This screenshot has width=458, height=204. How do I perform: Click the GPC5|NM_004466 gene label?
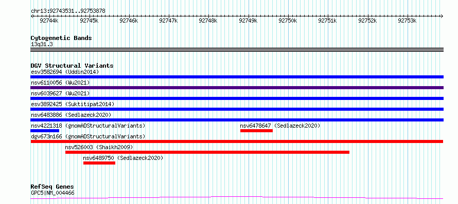point(52,193)
